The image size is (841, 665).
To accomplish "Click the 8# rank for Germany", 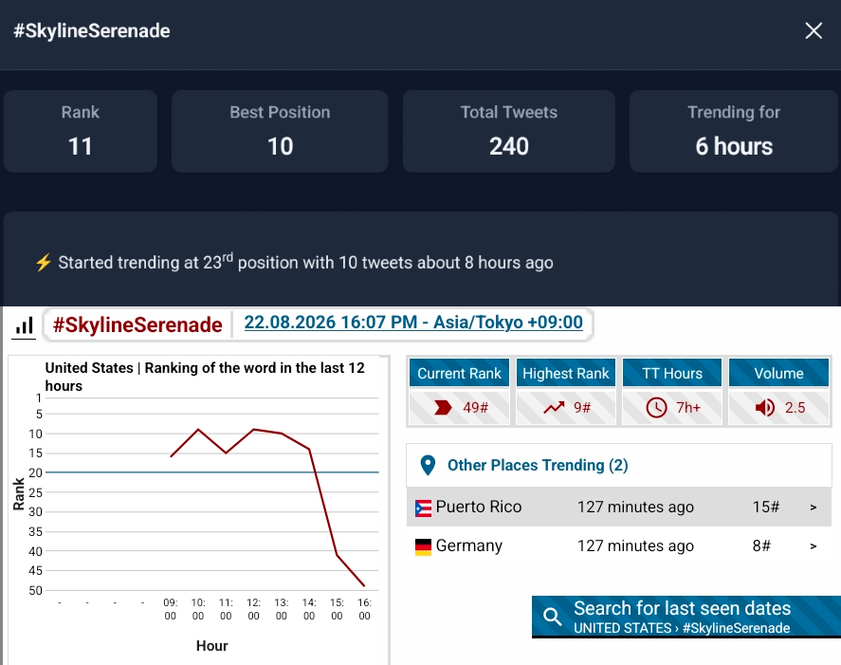I will pos(761,545).
